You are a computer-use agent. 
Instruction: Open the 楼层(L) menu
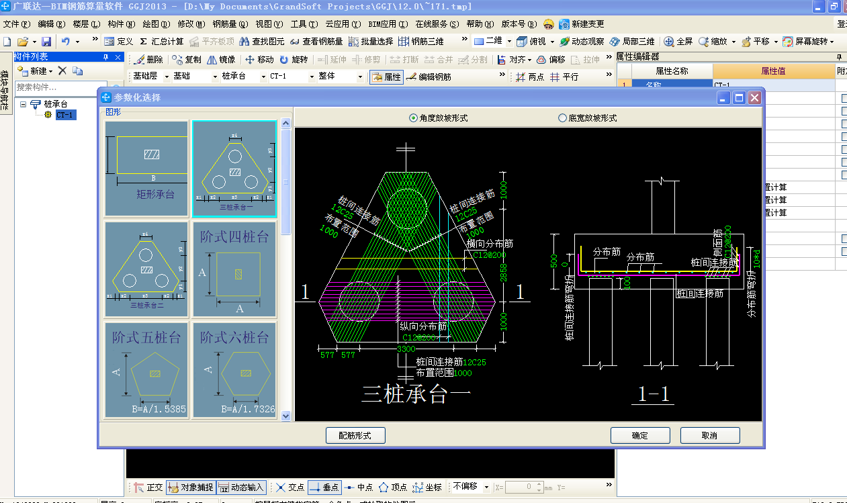(x=86, y=24)
